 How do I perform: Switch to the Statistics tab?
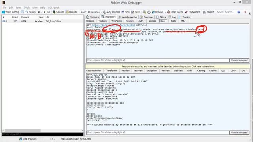coord(93,17)
